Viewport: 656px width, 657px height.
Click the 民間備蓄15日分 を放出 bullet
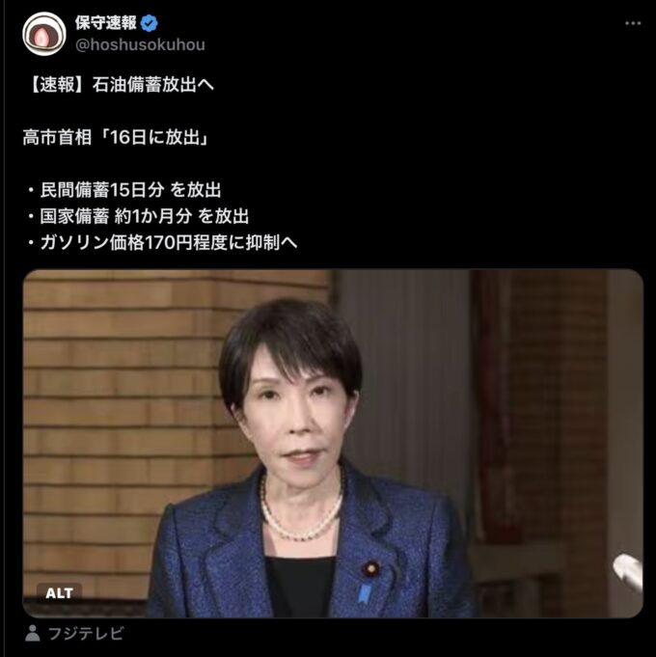coord(124,190)
